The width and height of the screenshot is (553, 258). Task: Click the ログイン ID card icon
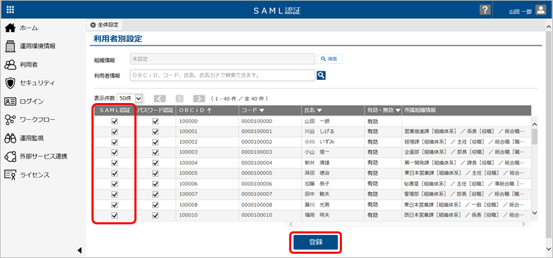11,101
